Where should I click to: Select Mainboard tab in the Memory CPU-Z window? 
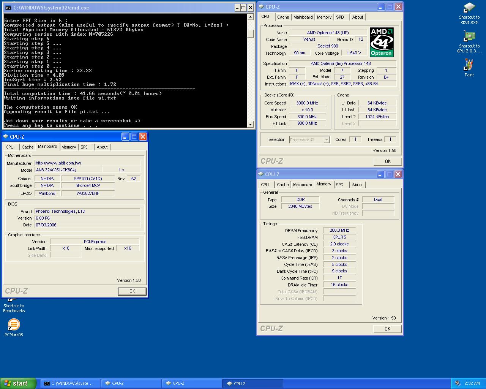[303, 185]
